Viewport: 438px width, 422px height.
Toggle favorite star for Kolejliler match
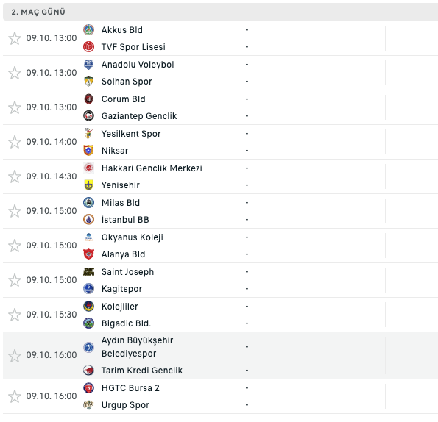15,315
